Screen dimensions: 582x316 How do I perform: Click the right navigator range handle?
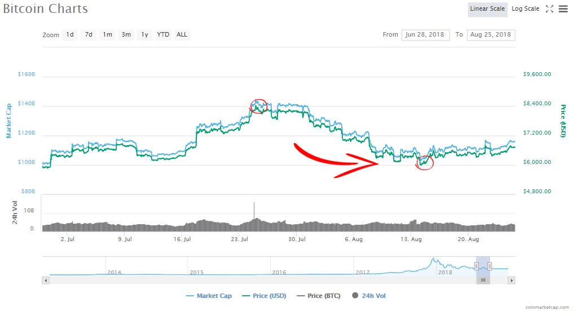(x=490, y=266)
